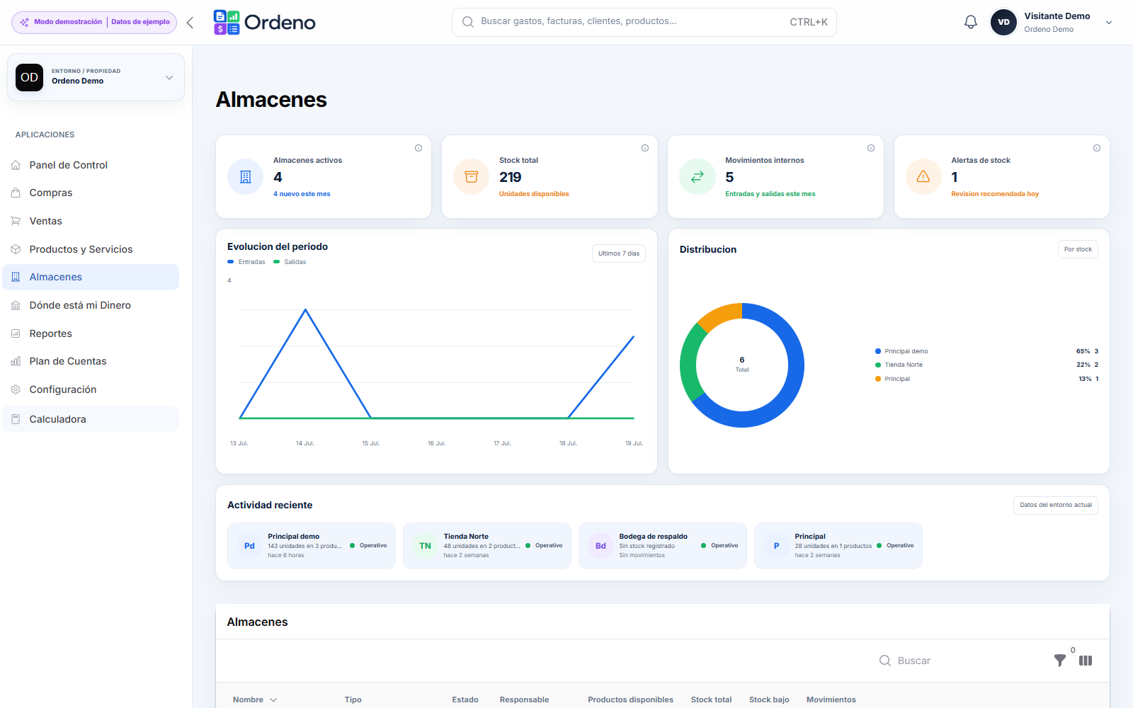
Task: Click the building icon in Almacenes activos
Action: [x=246, y=177]
